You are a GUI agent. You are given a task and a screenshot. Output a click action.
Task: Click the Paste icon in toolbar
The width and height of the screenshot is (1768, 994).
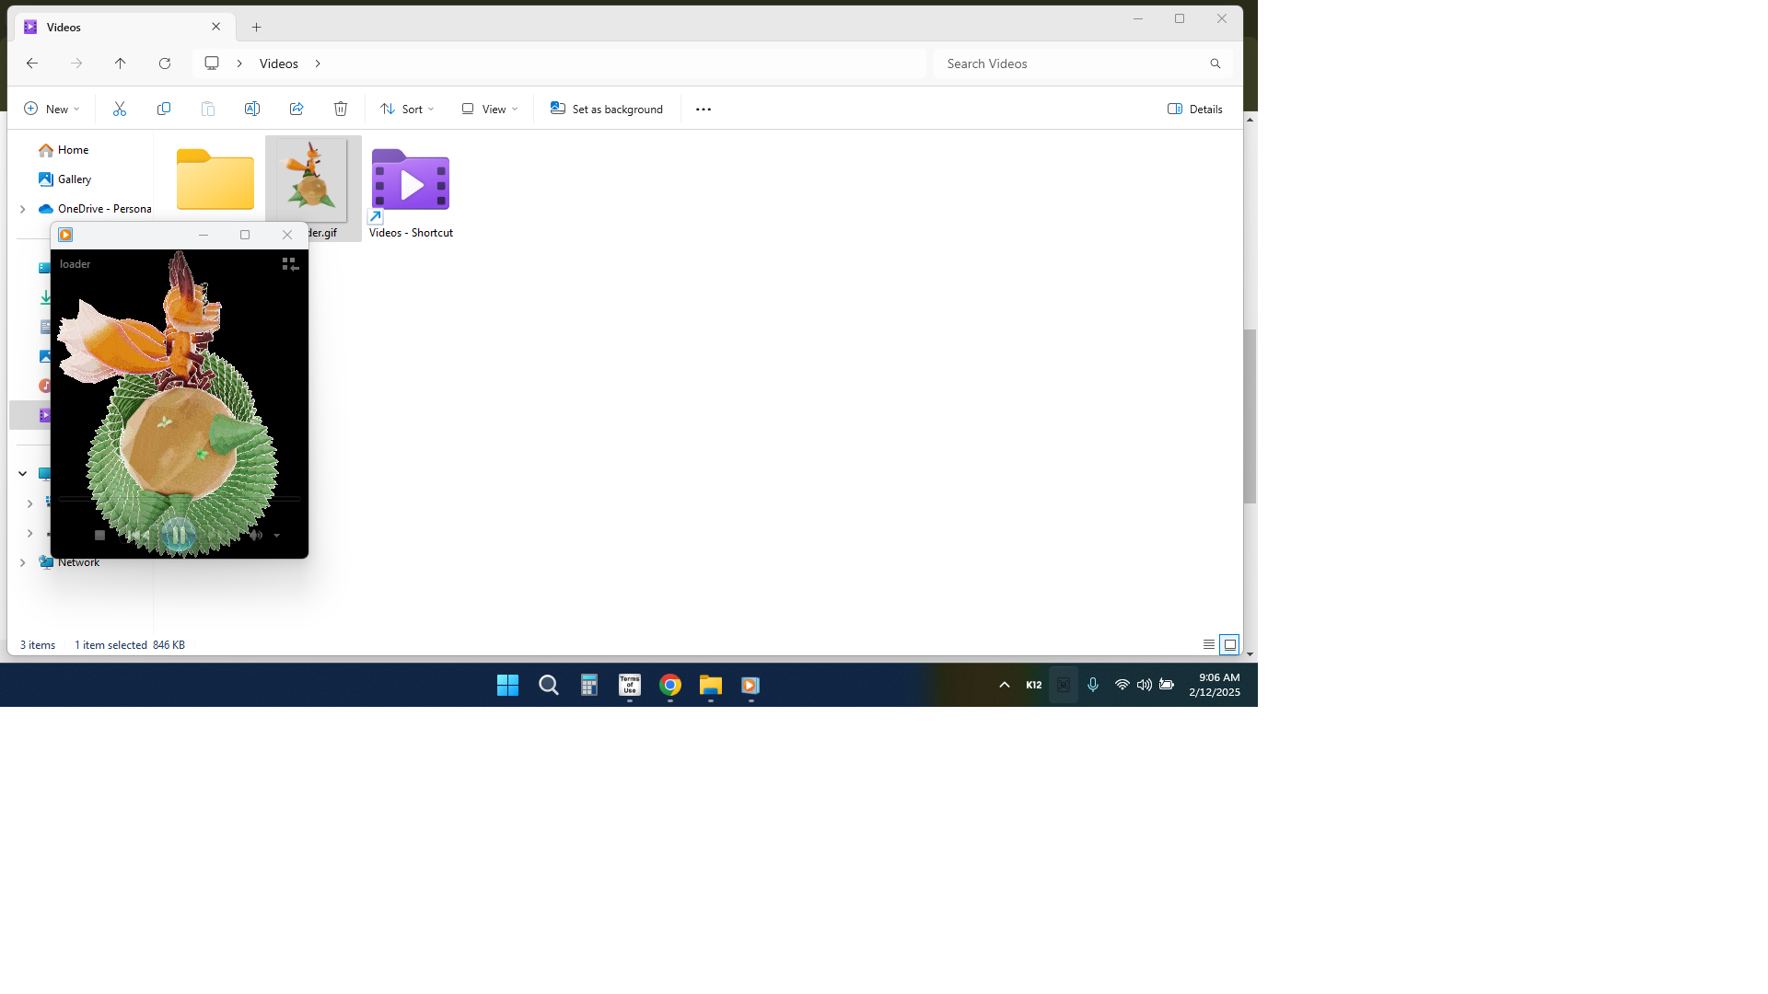coord(208,109)
